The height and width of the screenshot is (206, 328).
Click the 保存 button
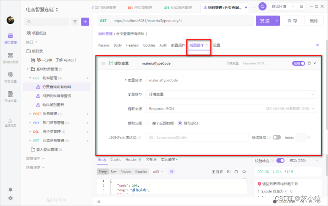[292, 21]
